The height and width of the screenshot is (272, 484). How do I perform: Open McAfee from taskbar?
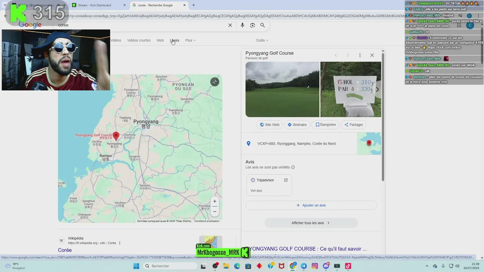281,266
